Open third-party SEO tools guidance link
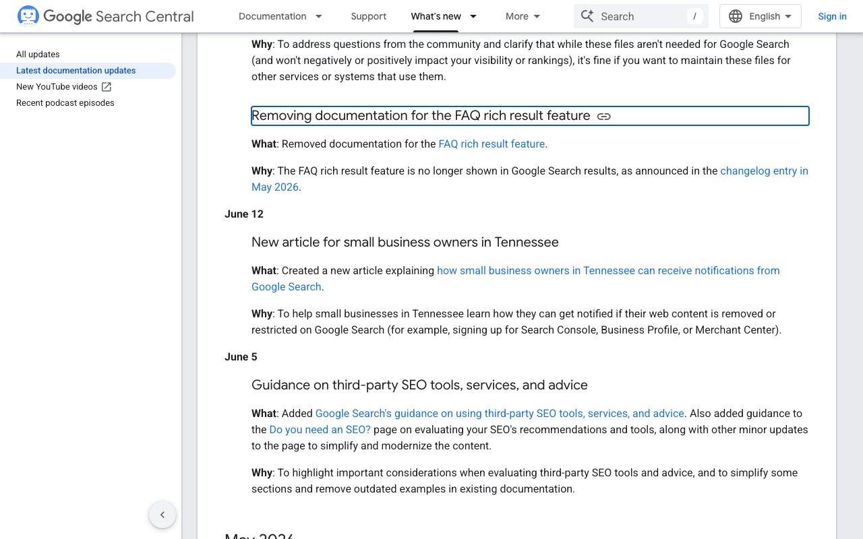This screenshot has width=863, height=539. pos(500,414)
